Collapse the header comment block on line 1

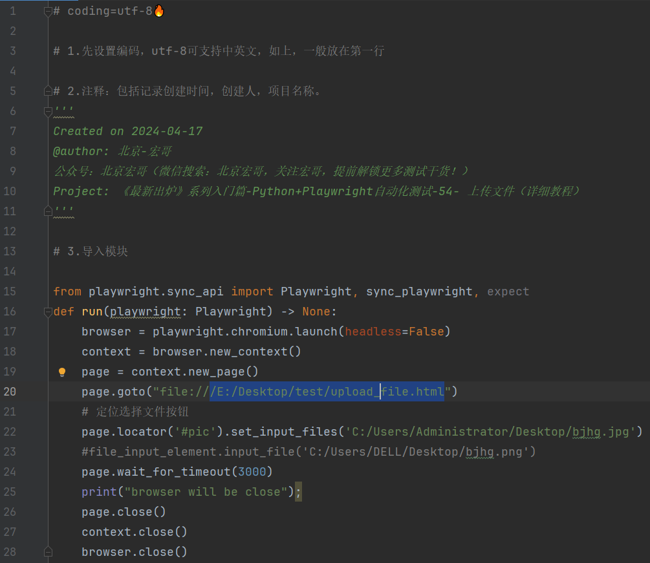click(x=48, y=10)
